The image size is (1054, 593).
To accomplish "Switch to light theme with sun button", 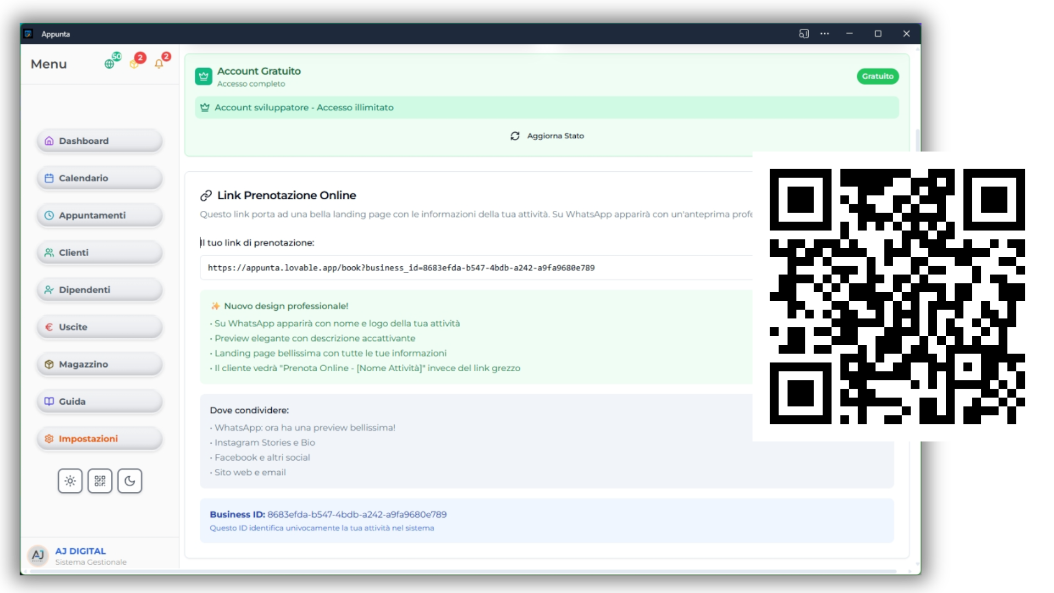I will click(70, 481).
